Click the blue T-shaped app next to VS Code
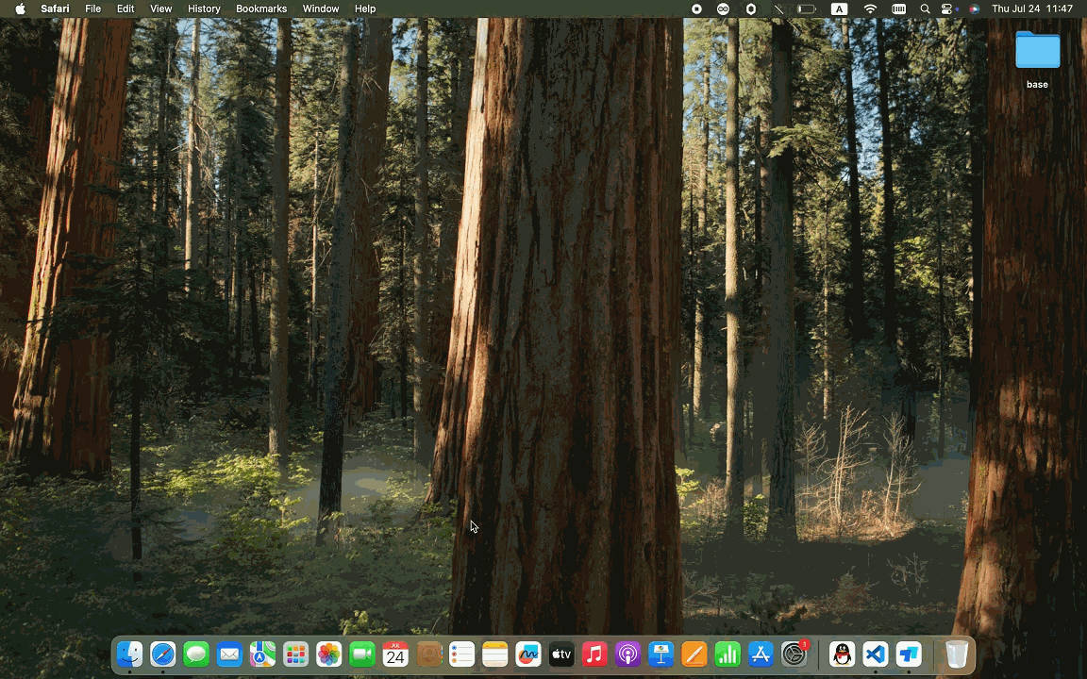1087x679 pixels. point(909,654)
